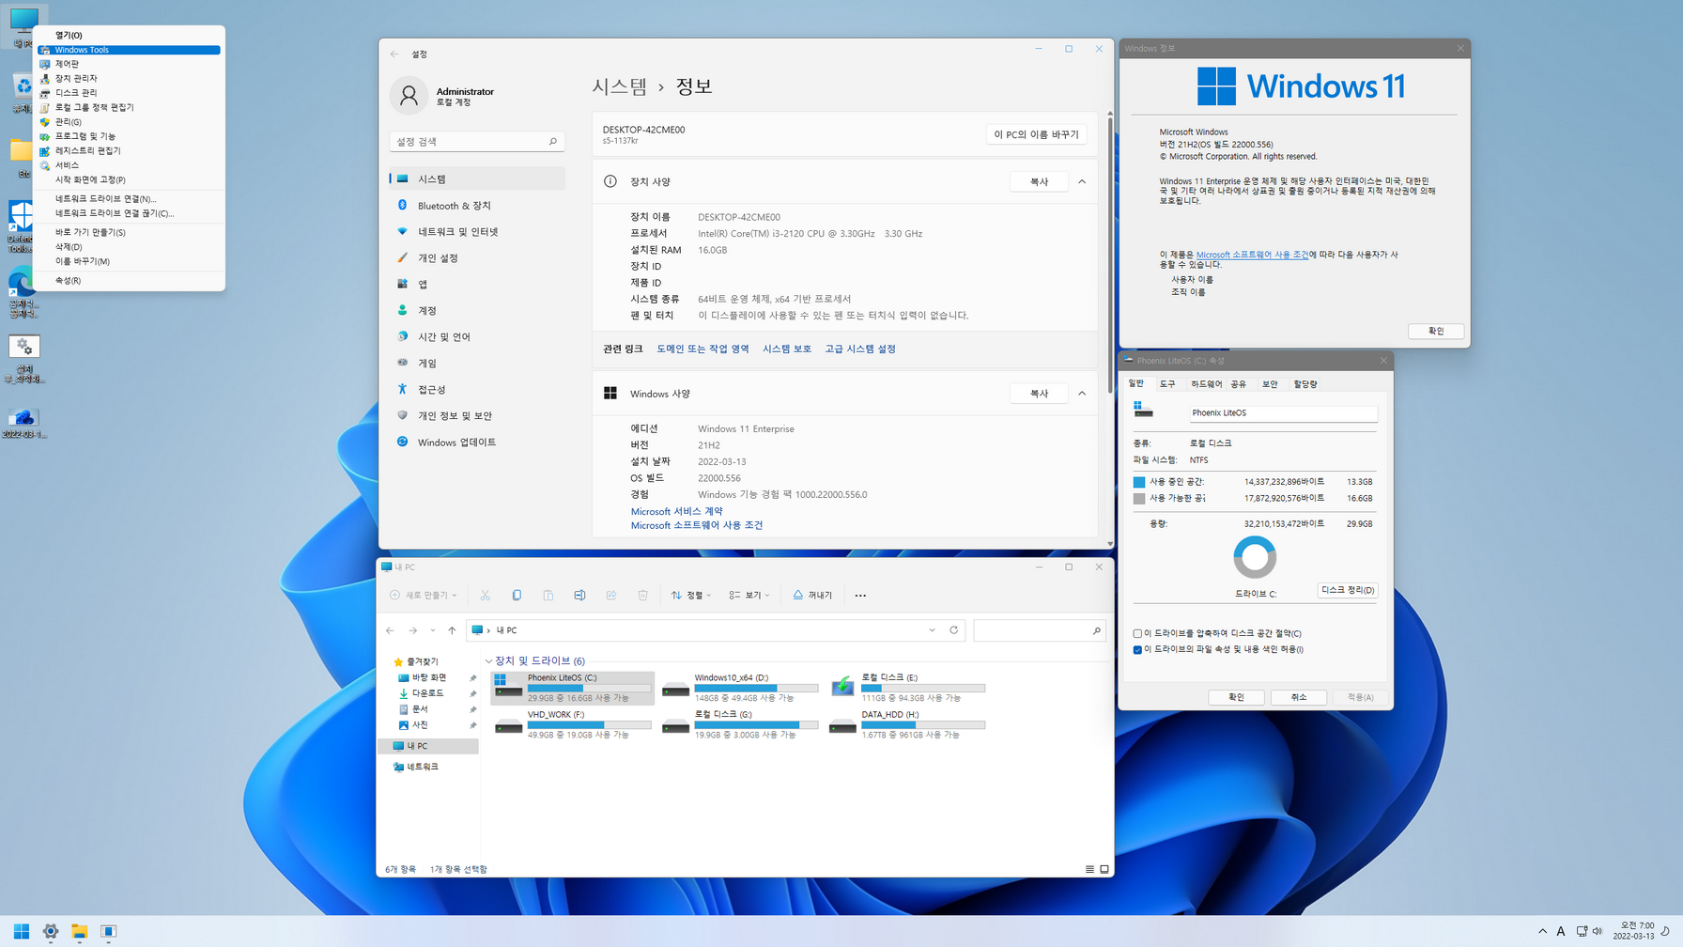Image resolution: width=1683 pixels, height=947 pixels.
Task: Open the 정렬 sort dropdown
Action: tap(691, 595)
